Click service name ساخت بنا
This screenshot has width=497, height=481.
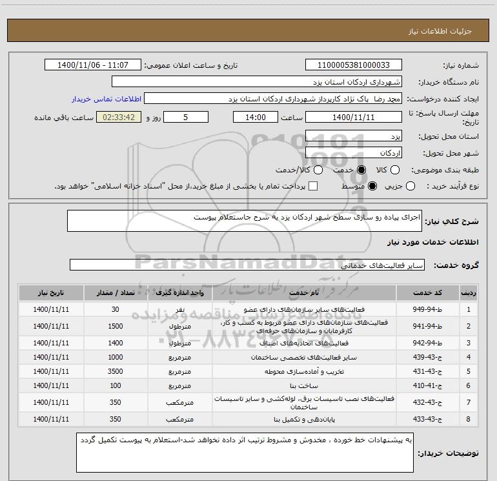[x=304, y=386]
